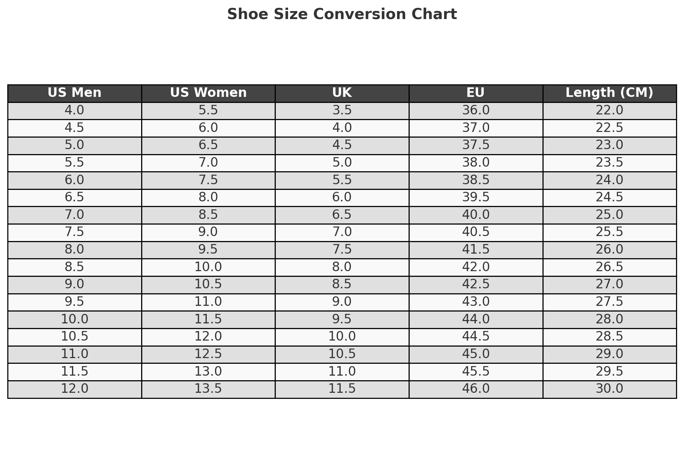This screenshot has height=450, width=684.
Task: Click the EU column header
Action: pos(476,93)
